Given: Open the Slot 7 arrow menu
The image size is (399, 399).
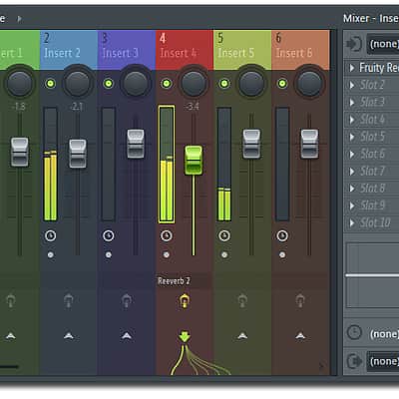Looking at the screenshot, I should (352, 172).
